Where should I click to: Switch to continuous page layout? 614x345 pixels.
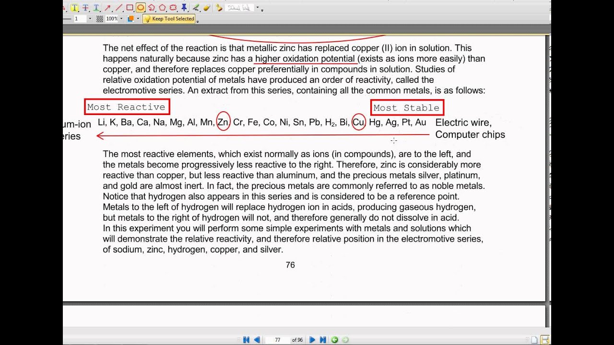coord(545,340)
